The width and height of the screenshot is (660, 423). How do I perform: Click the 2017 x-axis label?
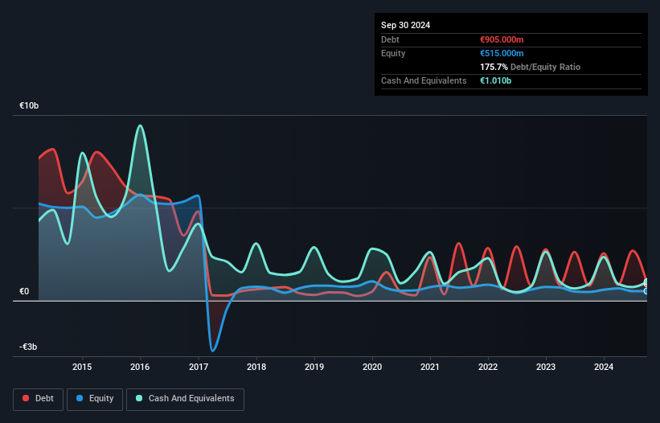199,367
